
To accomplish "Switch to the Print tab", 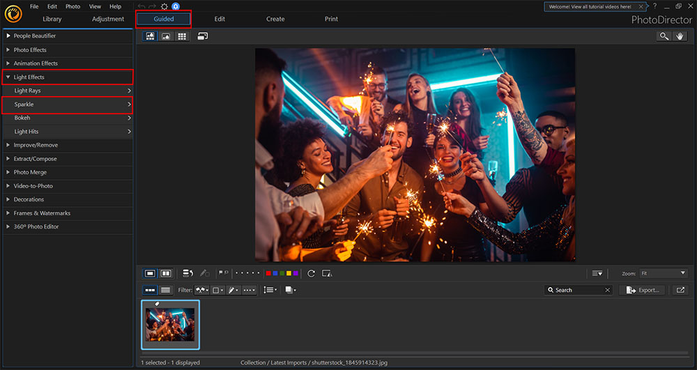I will pos(331,19).
